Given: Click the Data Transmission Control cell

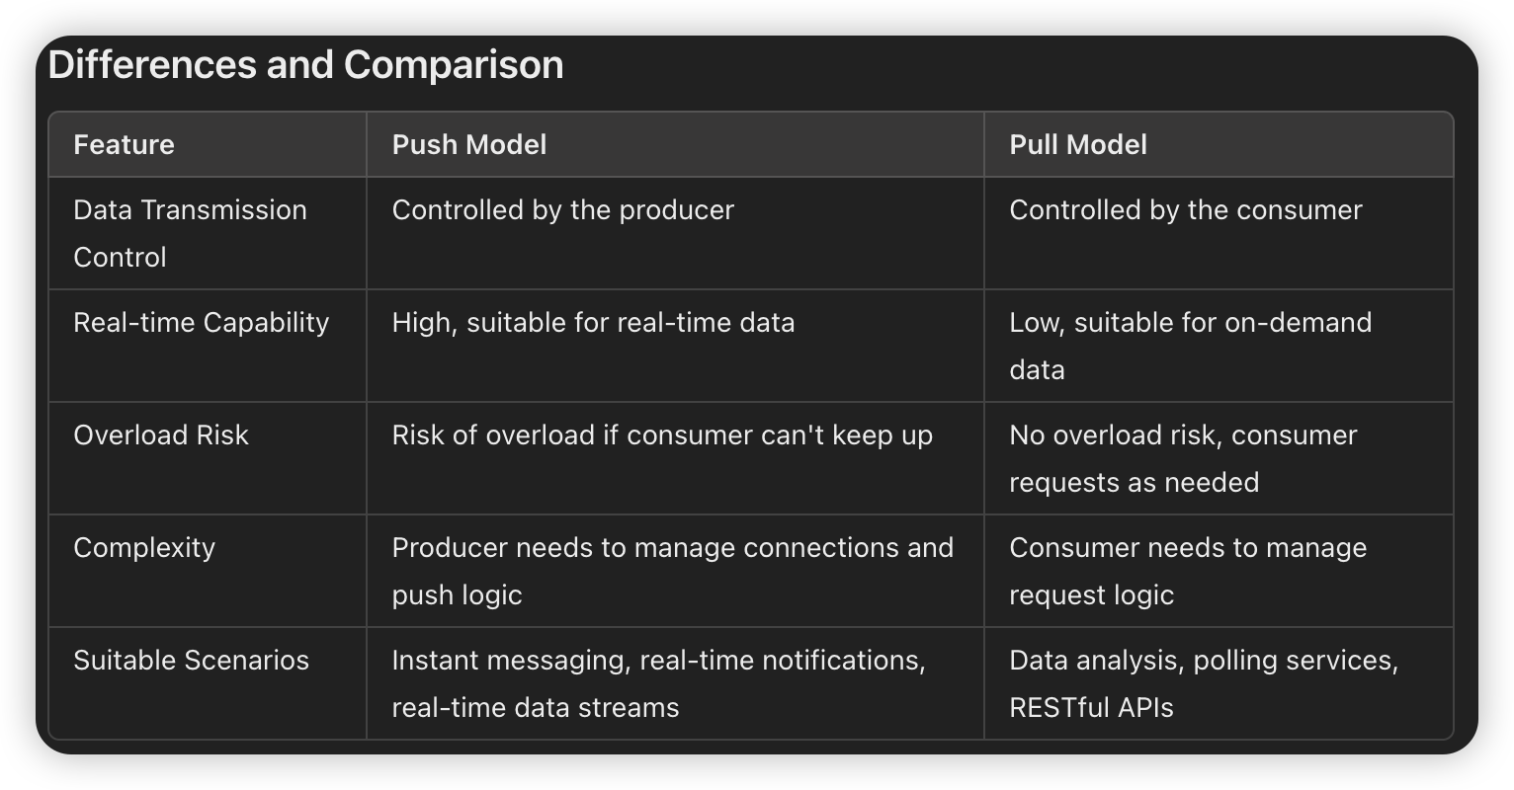Looking at the screenshot, I should tap(208, 233).
